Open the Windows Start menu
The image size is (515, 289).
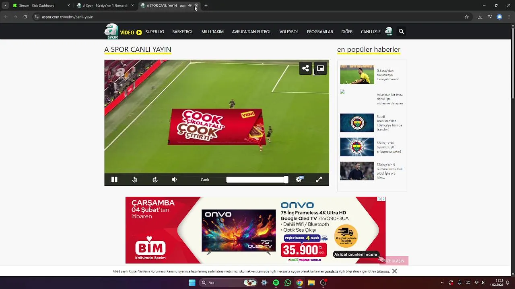(x=192, y=283)
